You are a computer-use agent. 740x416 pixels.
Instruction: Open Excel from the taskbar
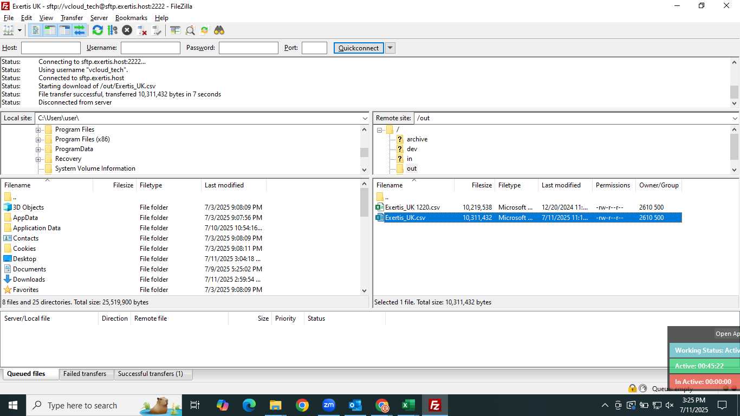pos(408,405)
